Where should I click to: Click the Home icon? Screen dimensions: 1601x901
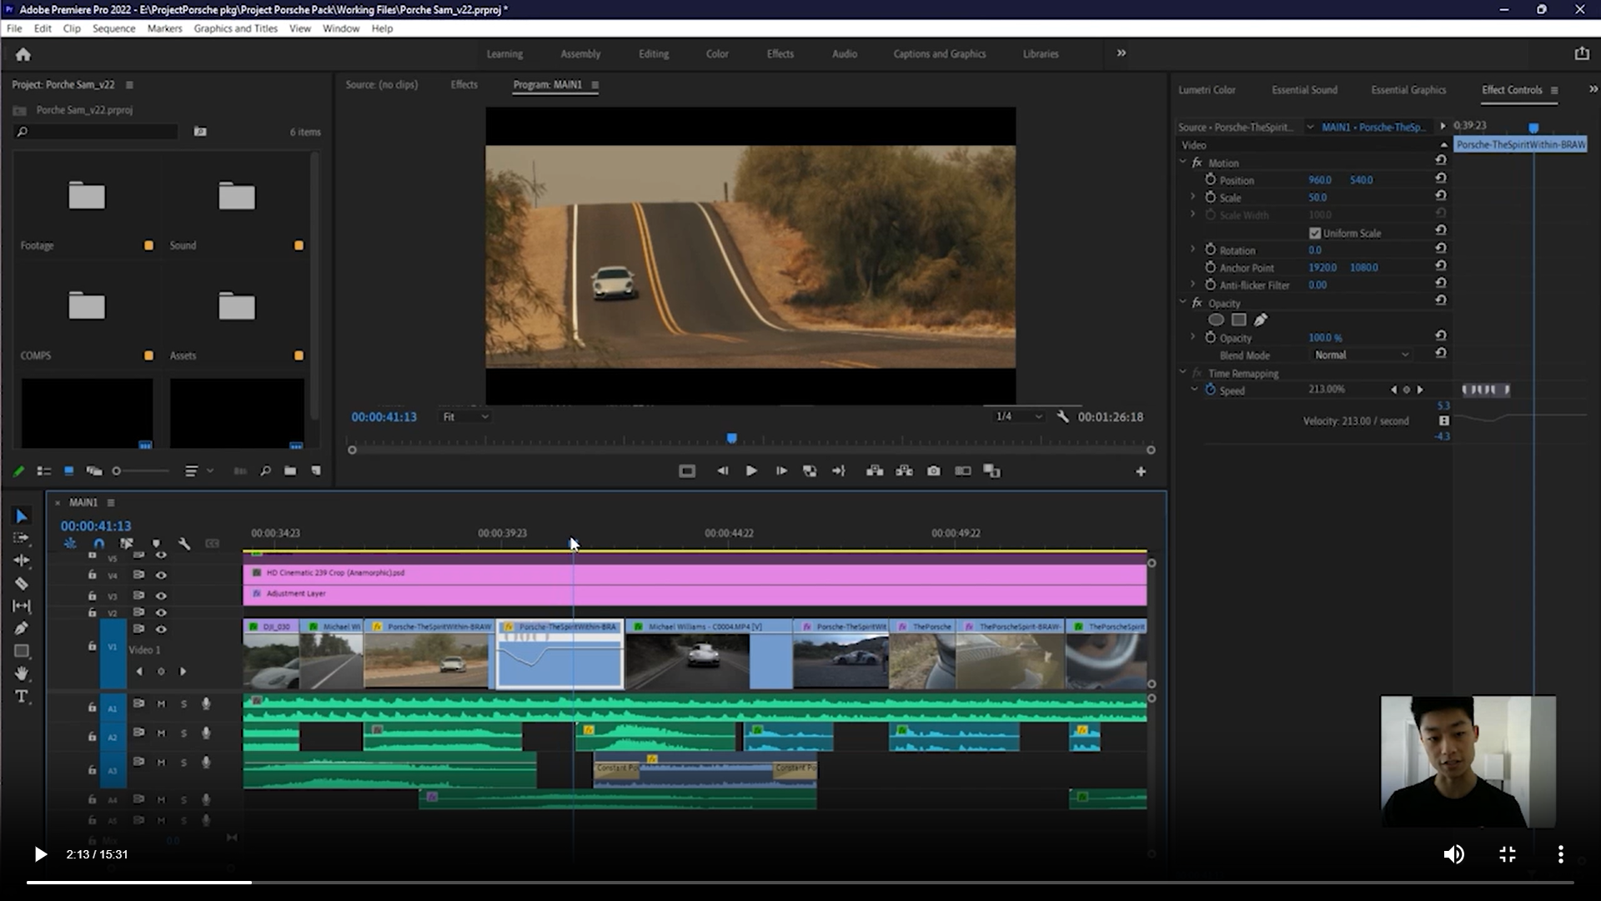pos(23,54)
